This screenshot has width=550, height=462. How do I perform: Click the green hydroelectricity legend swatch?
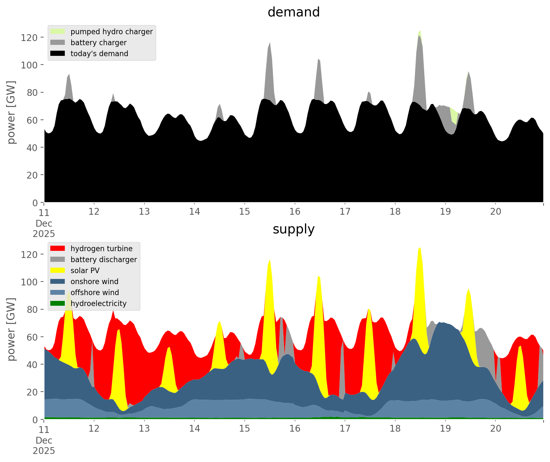click(58, 303)
